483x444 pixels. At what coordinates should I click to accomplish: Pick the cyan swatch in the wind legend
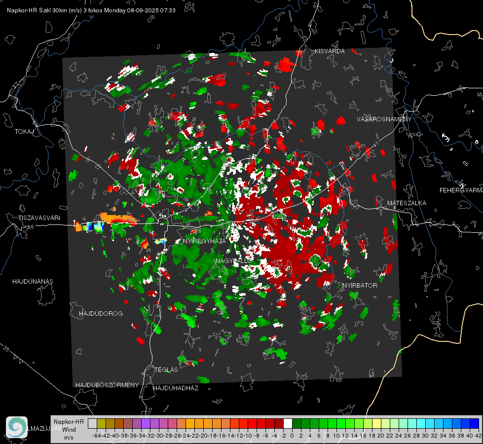click(x=421, y=424)
